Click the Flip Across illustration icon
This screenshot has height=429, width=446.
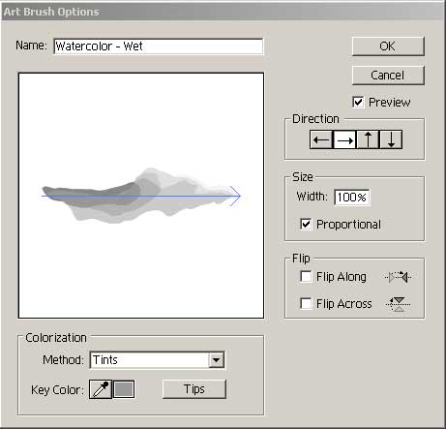[x=399, y=304]
